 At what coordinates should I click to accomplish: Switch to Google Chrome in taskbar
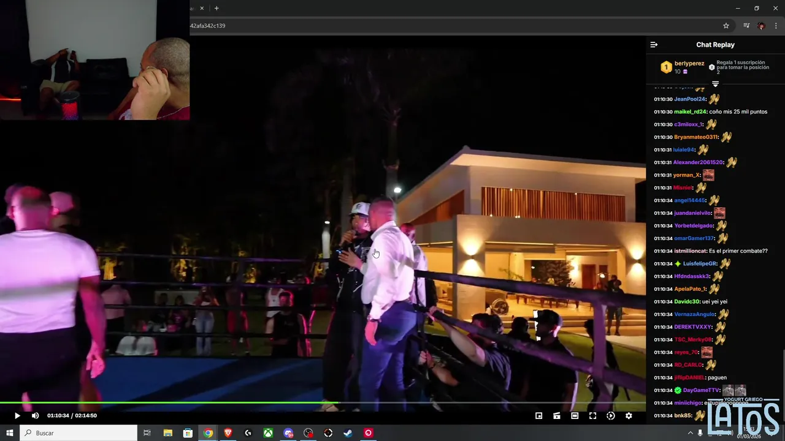209,433
